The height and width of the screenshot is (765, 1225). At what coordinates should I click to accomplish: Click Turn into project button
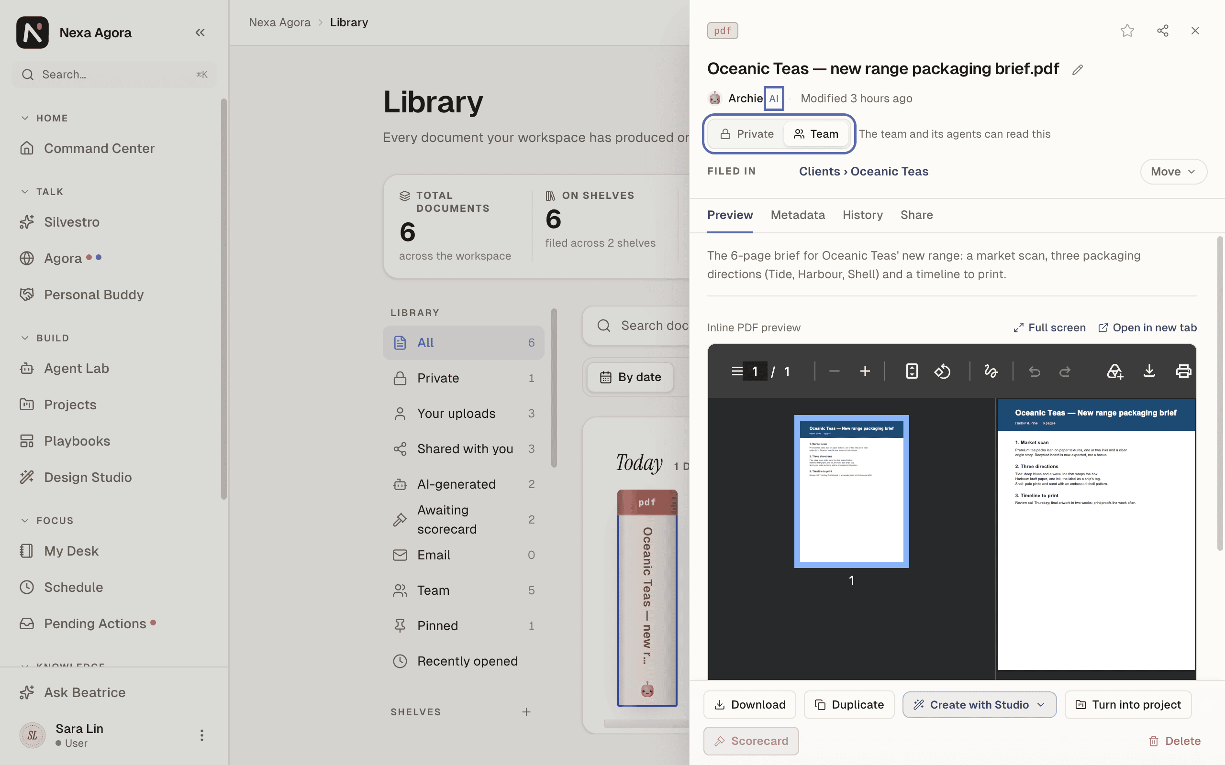pyautogui.click(x=1128, y=705)
